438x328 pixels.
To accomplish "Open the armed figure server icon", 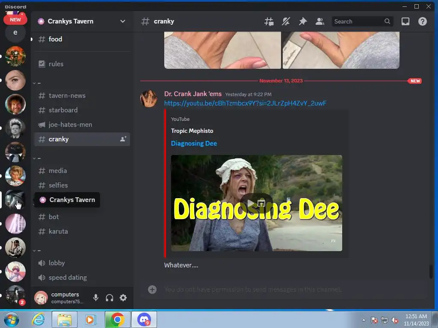I will tap(15, 248).
